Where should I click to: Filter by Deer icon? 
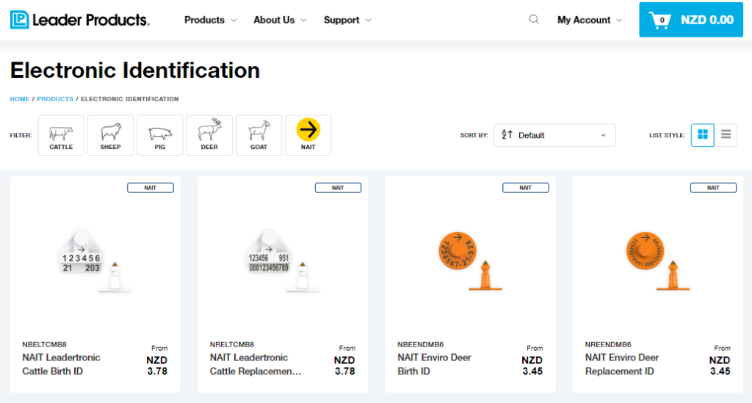tap(209, 135)
